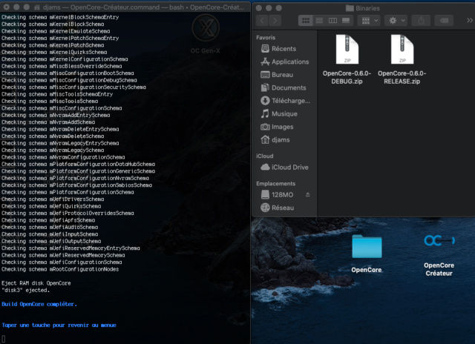
Task: Open Récents in Finder sidebar
Action: pos(284,49)
